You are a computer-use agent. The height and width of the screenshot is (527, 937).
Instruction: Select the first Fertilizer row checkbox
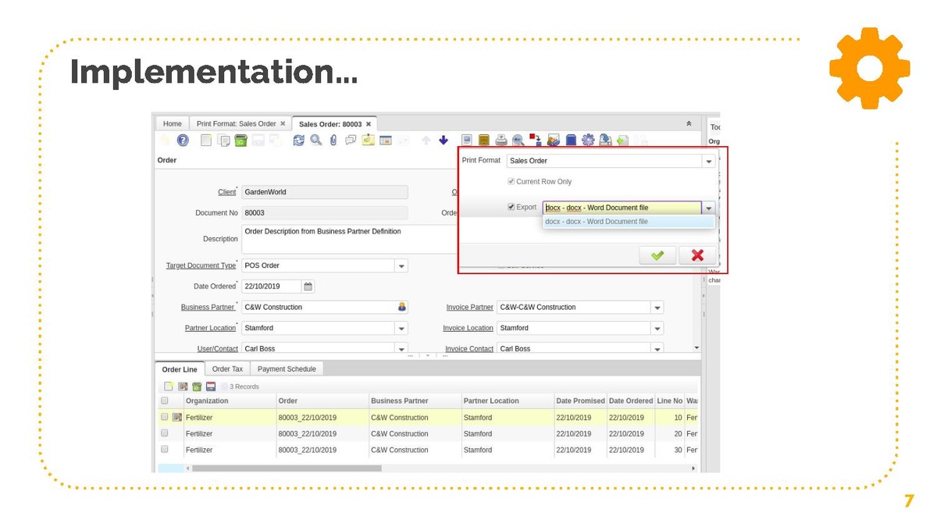[x=165, y=417]
